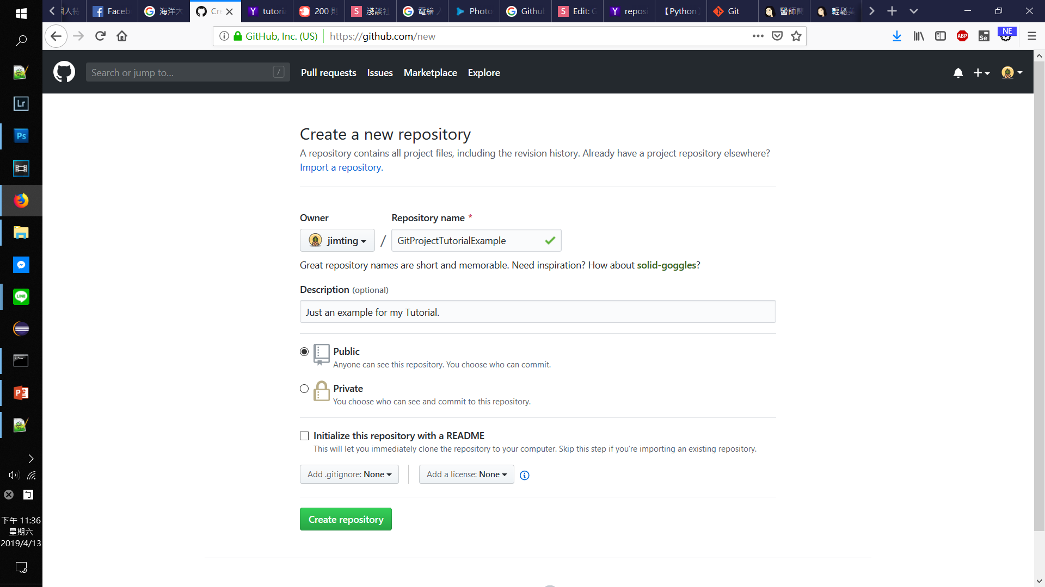The height and width of the screenshot is (587, 1045).
Task: Open the Add .gitignore dropdown
Action: [x=349, y=474]
